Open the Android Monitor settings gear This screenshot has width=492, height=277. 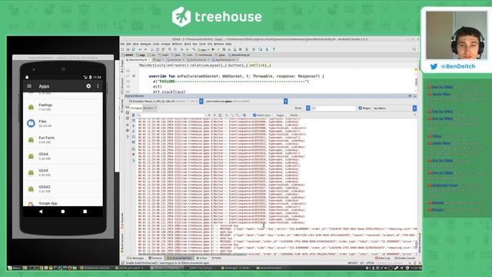[x=410, y=95]
